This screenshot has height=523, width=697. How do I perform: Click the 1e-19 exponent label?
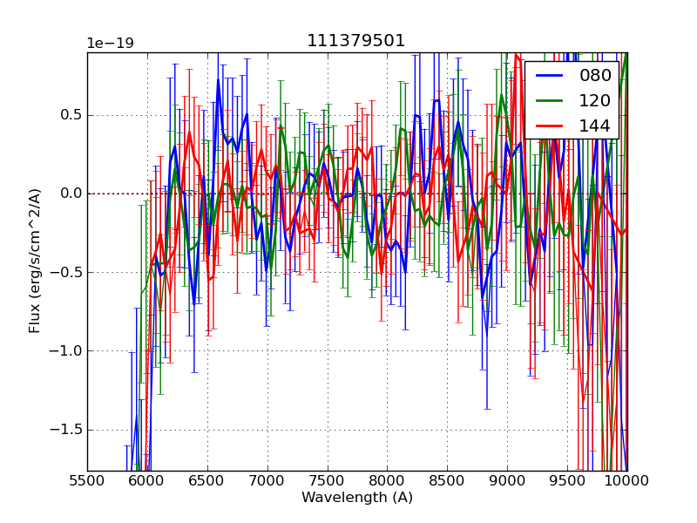coord(110,44)
